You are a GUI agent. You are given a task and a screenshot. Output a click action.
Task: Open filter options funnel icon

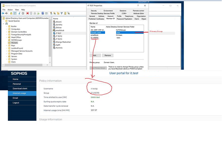(62, 13)
